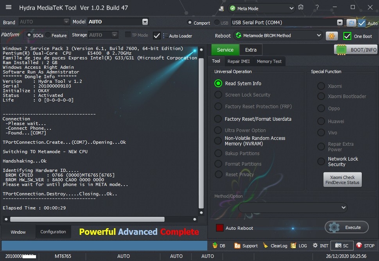Expand the Method/Option dropdown
The image size is (379, 261).
click(x=343, y=207)
